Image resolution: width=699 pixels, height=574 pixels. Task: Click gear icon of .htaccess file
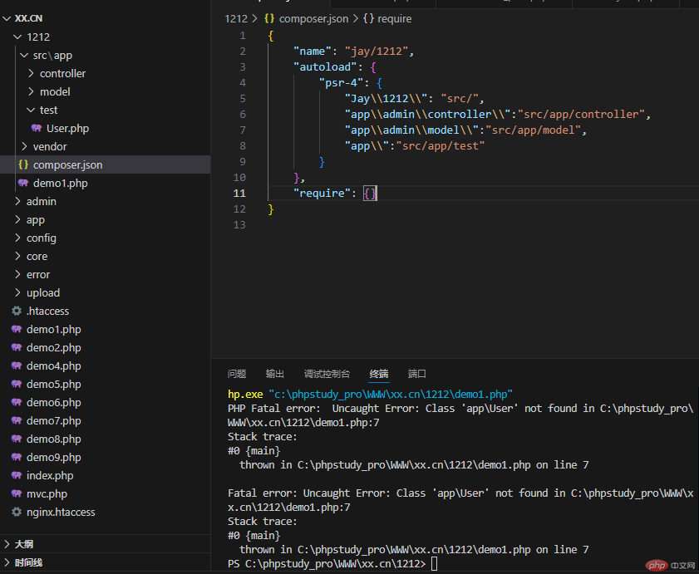[x=17, y=311]
